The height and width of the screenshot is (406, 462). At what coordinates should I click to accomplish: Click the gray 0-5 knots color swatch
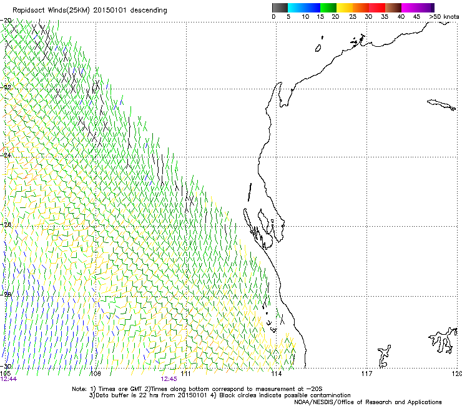point(280,7)
